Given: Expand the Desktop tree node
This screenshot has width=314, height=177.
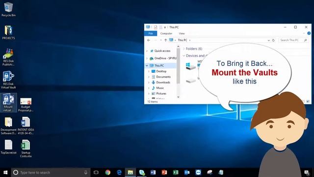Looking at the screenshot, I should [149, 71].
